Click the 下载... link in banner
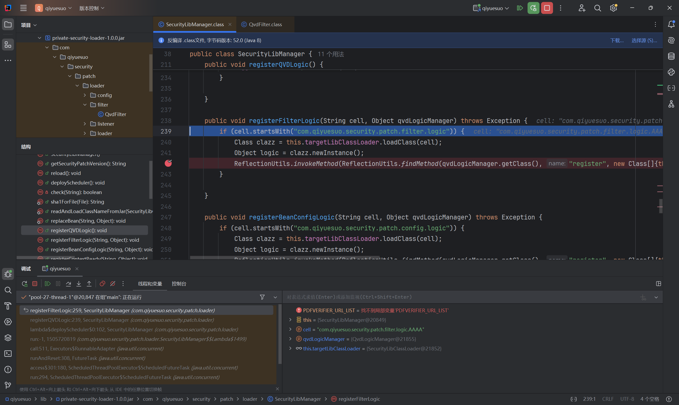This screenshot has width=679, height=405. pos(616,40)
